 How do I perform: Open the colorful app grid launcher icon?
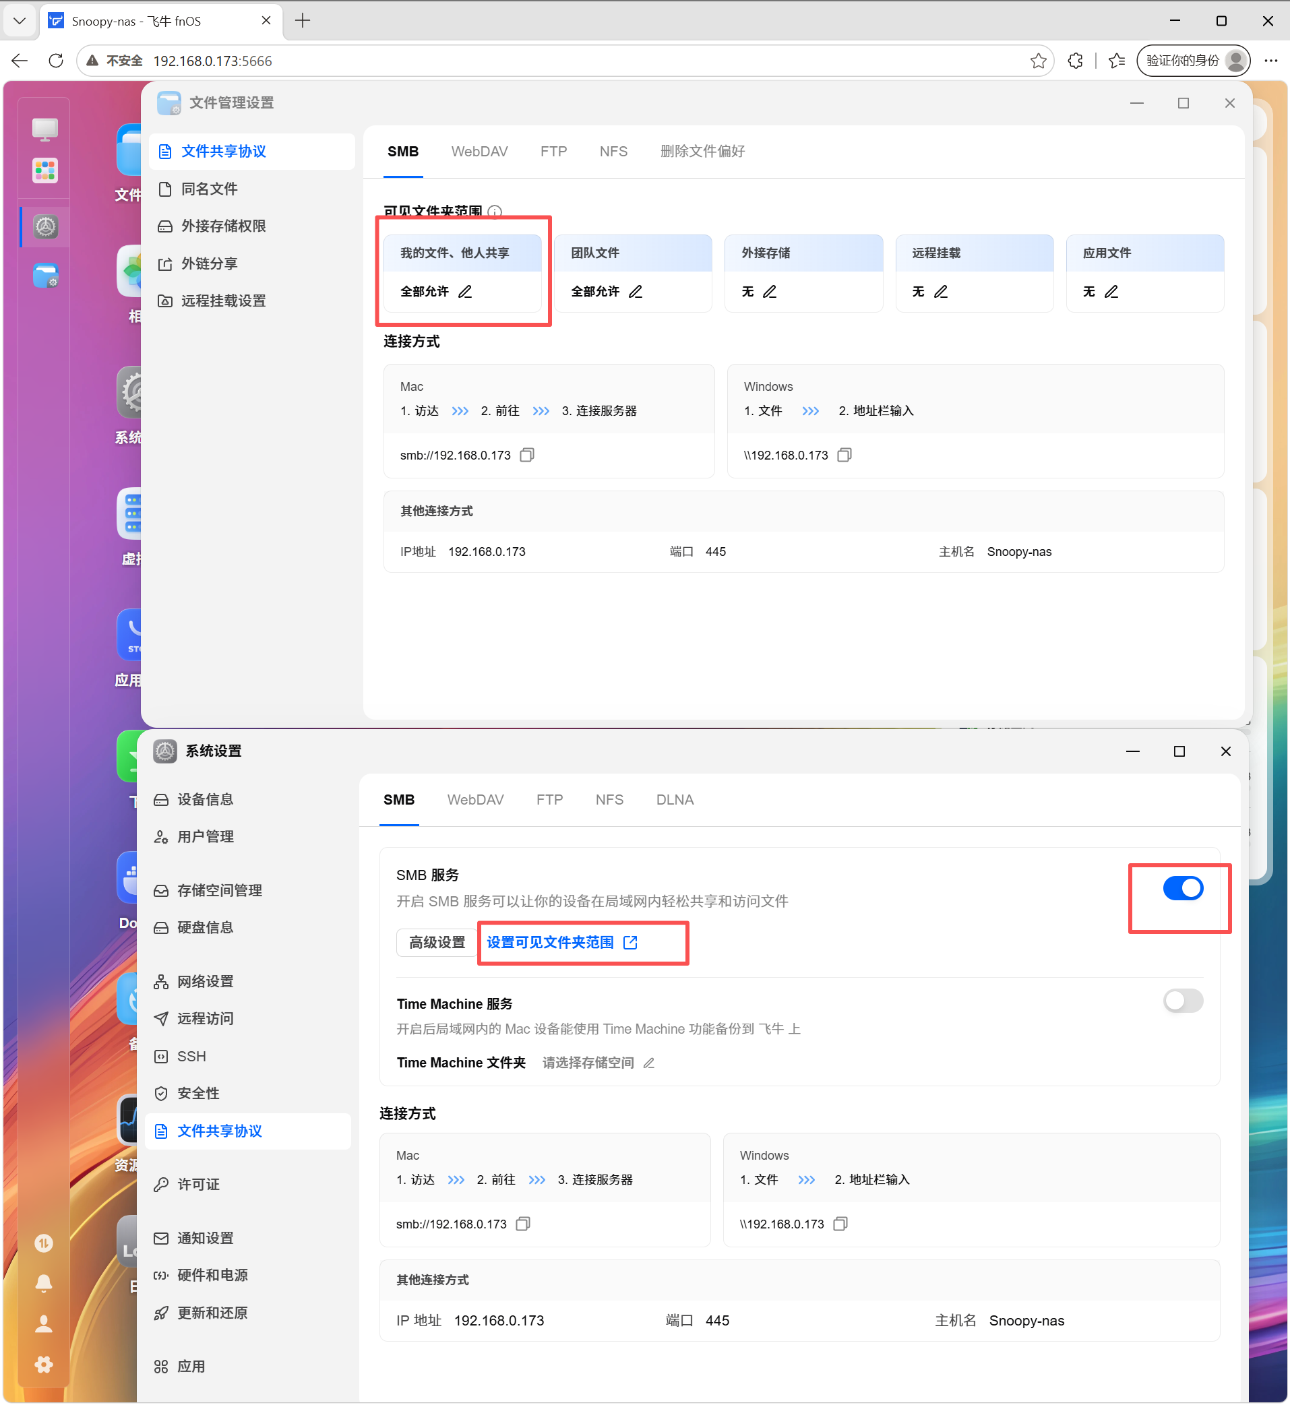pyautogui.click(x=44, y=170)
